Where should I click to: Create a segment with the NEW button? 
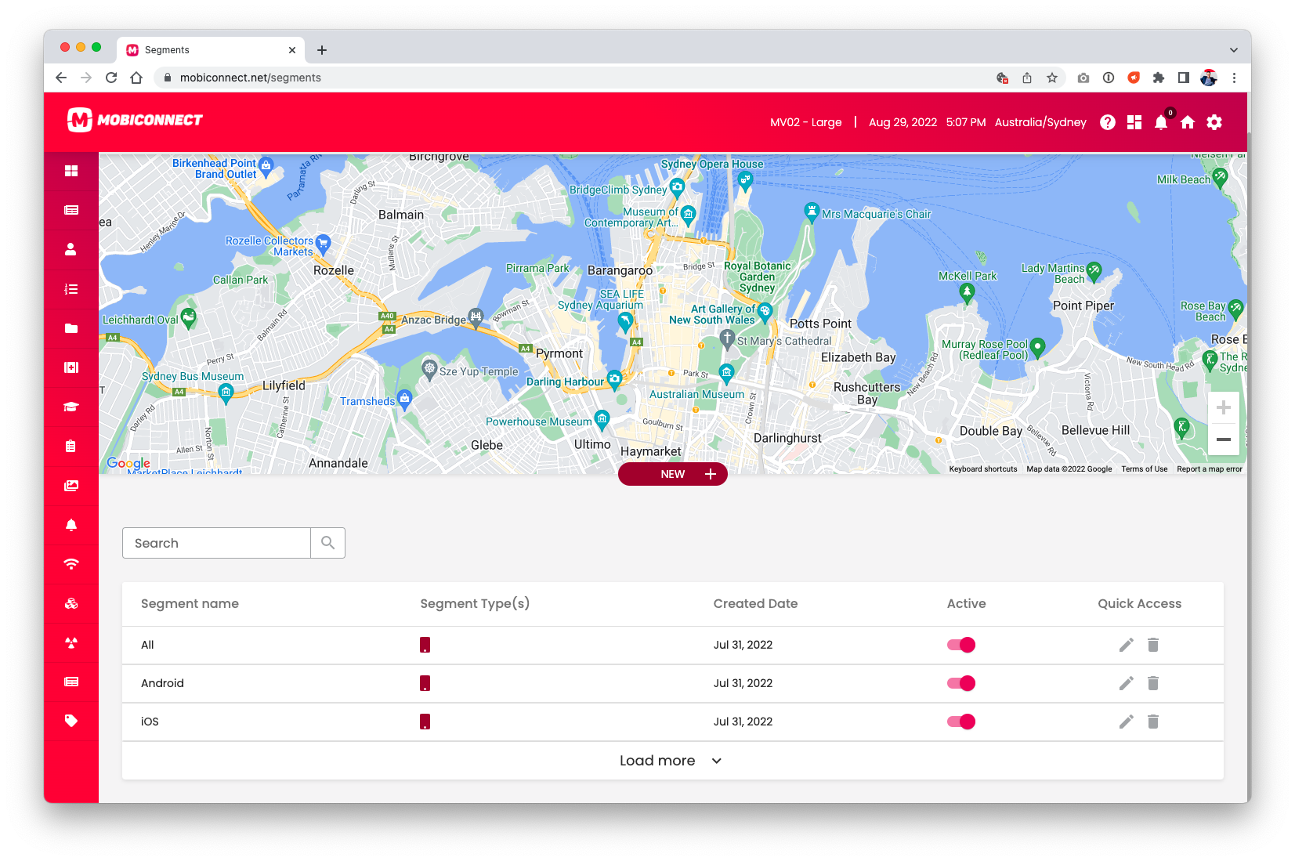point(672,473)
